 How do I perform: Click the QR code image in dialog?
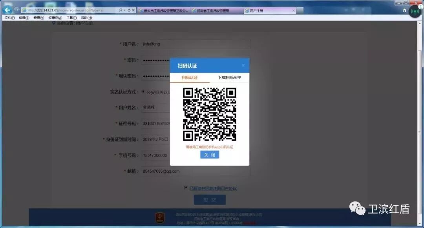[x=210, y=114]
